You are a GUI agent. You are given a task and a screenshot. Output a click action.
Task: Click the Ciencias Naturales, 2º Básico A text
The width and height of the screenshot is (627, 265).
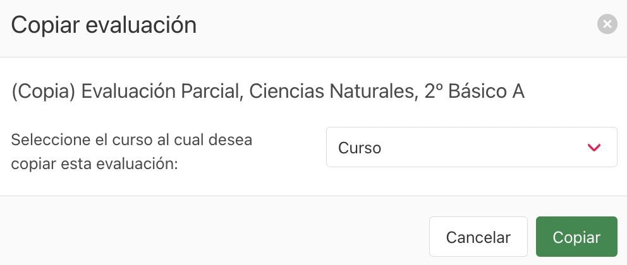click(387, 91)
